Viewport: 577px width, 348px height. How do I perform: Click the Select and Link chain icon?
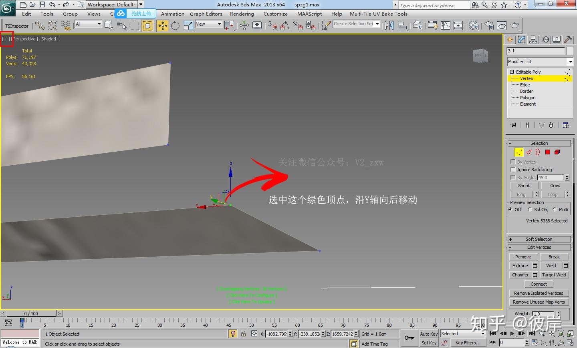[x=39, y=26]
